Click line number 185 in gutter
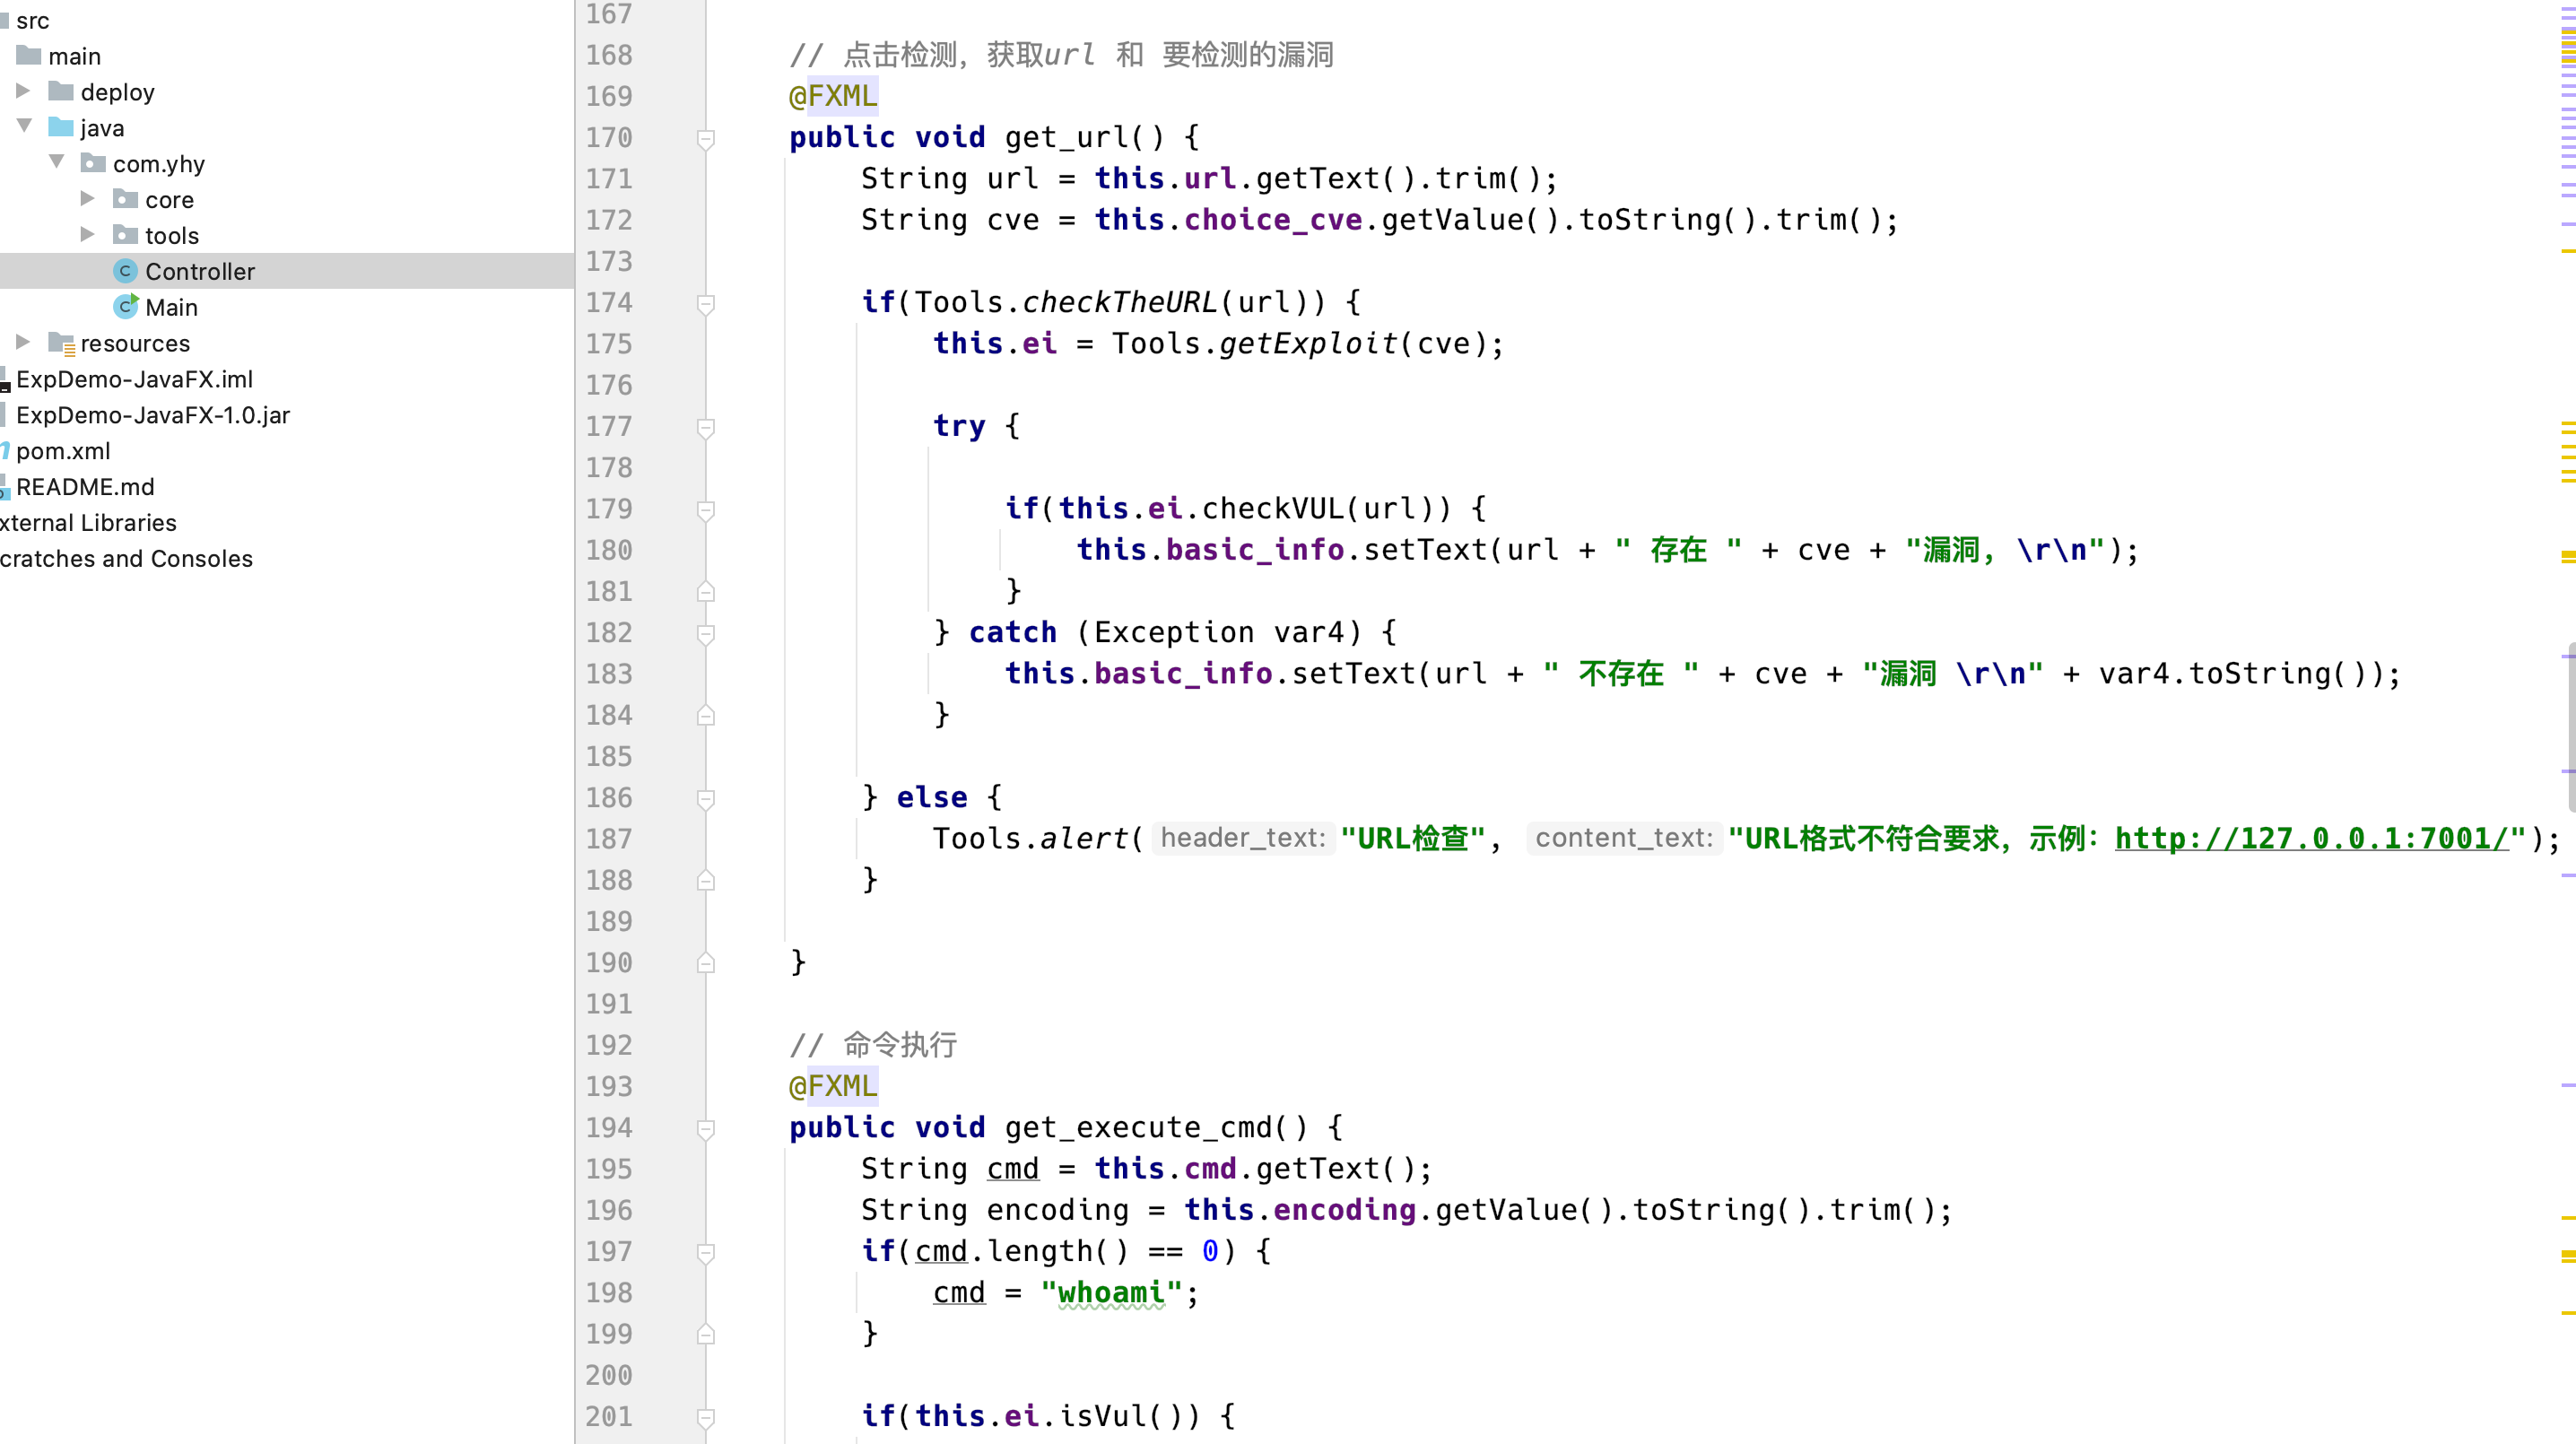This screenshot has width=2576, height=1444. (609, 756)
